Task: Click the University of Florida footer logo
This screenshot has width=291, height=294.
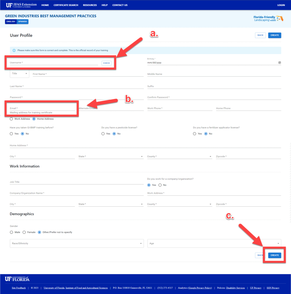Action: point(17,279)
